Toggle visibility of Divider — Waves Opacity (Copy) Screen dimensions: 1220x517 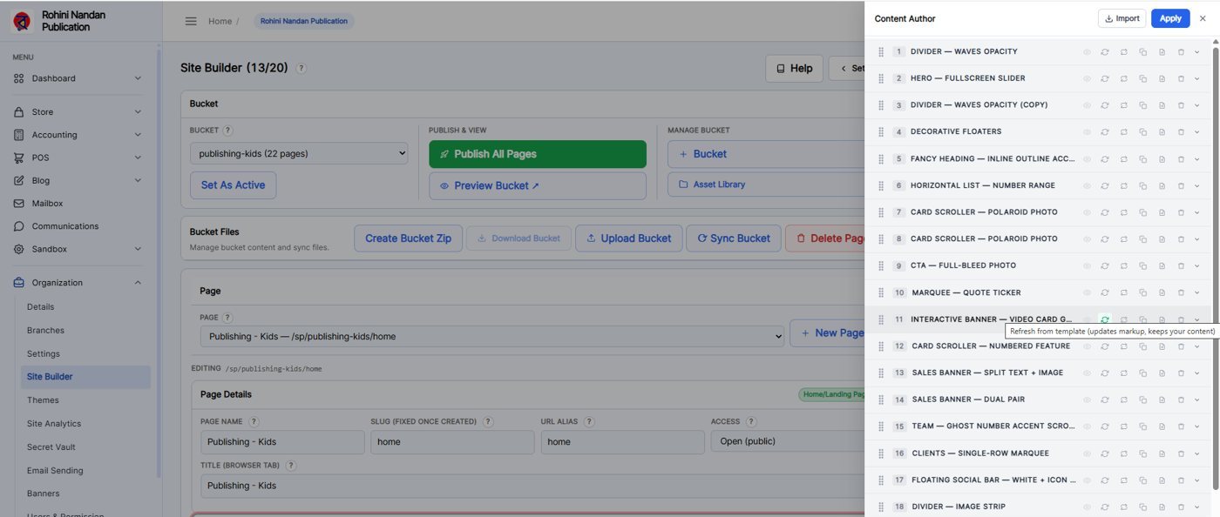(1087, 105)
